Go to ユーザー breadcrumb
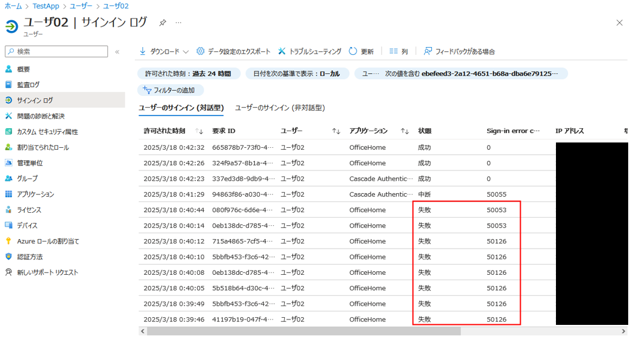This screenshot has width=630, height=338. (81, 6)
